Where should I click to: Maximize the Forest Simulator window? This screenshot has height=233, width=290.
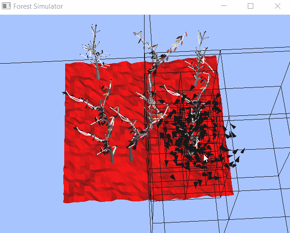pos(251,6)
